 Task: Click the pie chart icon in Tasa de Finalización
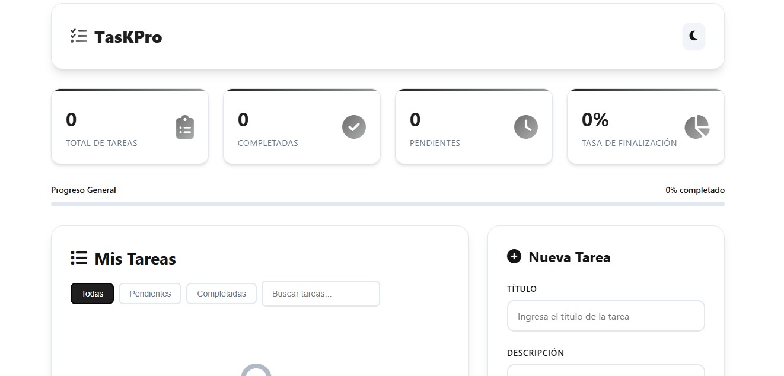697,127
